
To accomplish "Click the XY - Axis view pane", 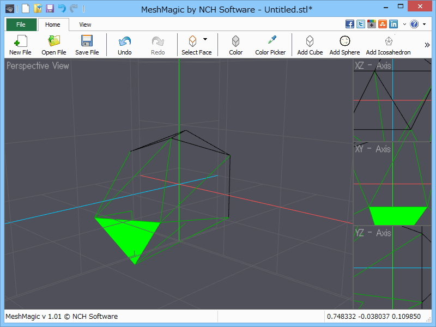I will (392, 184).
